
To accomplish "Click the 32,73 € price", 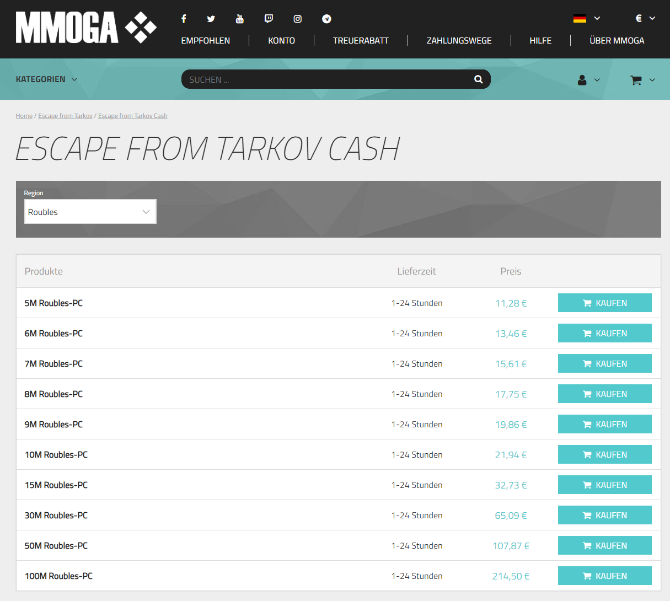I will coord(511,485).
